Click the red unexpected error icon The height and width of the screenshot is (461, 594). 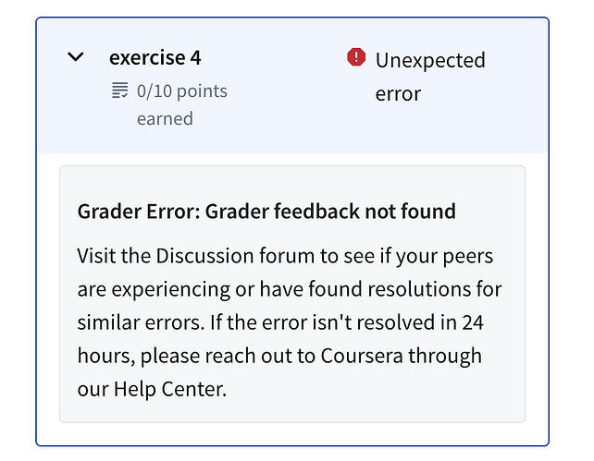(x=356, y=57)
